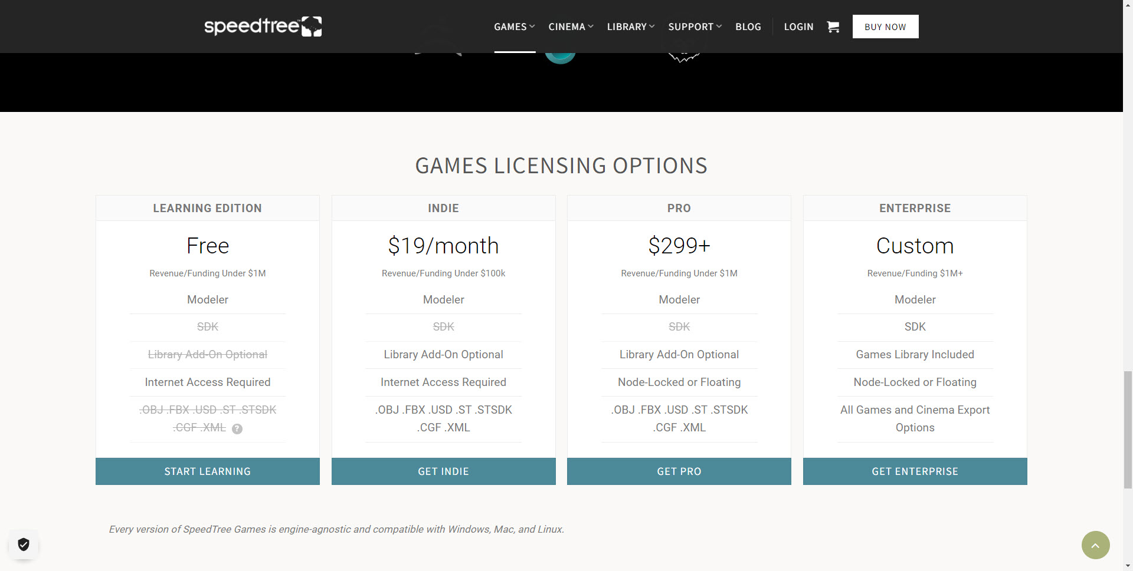This screenshot has height=571, width=1133.
Task: Click the $299+ price text
Action: (x=679, y=246)
